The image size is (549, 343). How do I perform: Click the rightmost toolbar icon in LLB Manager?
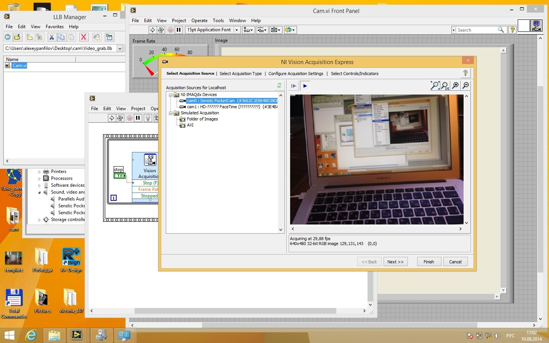pyautogui.click(x=109, y=37)
